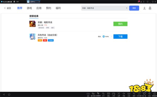157x97 pixels.
Task: Clear the search box with the X icon
Action: click(x=127, y=8)
